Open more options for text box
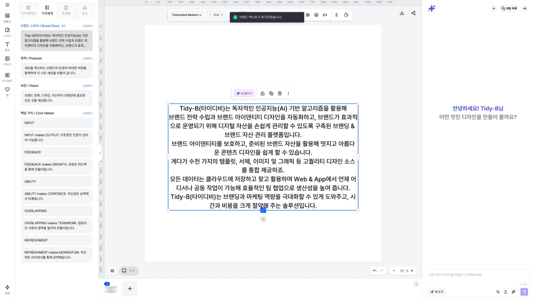The width and height of the screenshot is (534, 300). 288,93
